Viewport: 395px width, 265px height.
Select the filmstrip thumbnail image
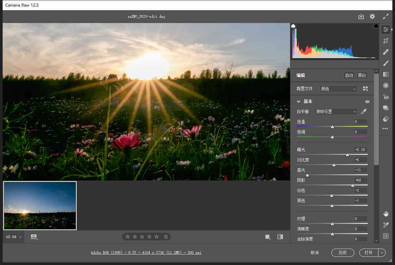tap(40, 206)
